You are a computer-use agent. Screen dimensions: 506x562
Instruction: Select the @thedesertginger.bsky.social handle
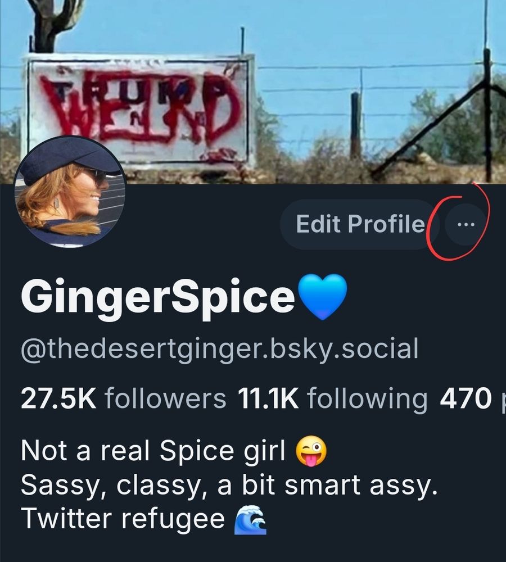pyautogui.click(x=219, y=349)
